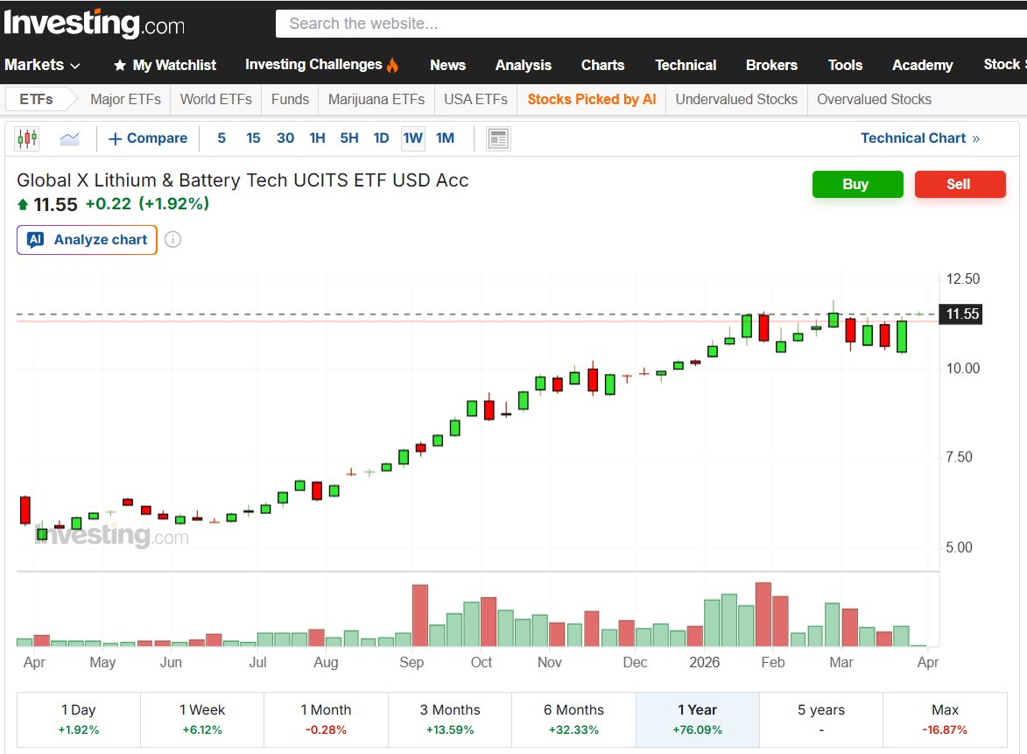Viewport: 1027px width, 754px height.
Task: Select the 5 years performance range
Action: tap(821, 719)
